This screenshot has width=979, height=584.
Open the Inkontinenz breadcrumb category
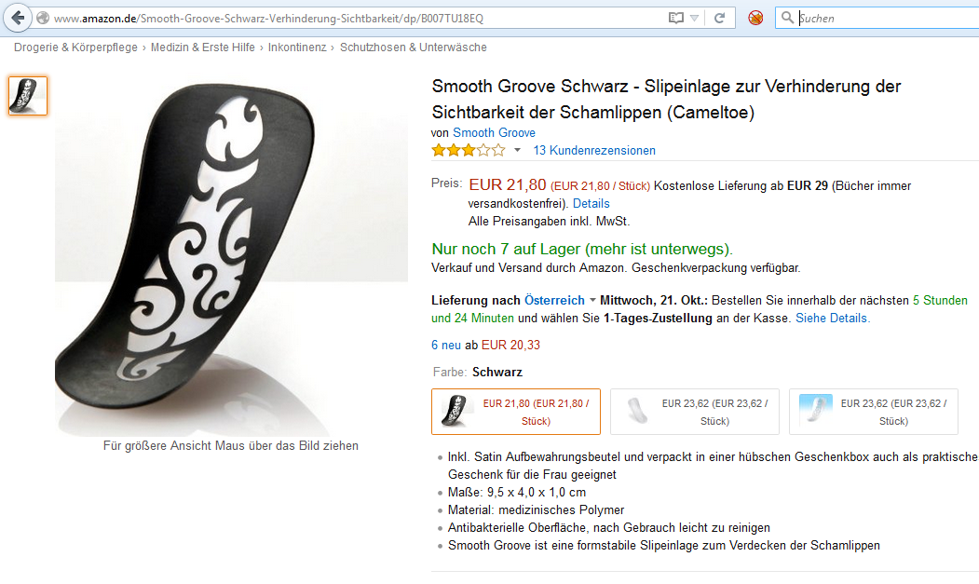click(x=297, y=48)
